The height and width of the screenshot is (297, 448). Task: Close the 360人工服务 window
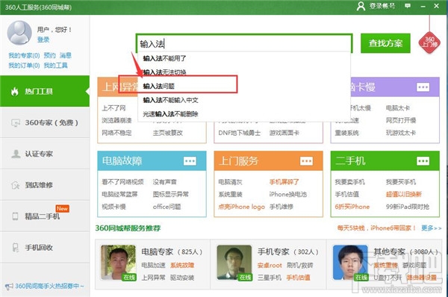[437, 6]
